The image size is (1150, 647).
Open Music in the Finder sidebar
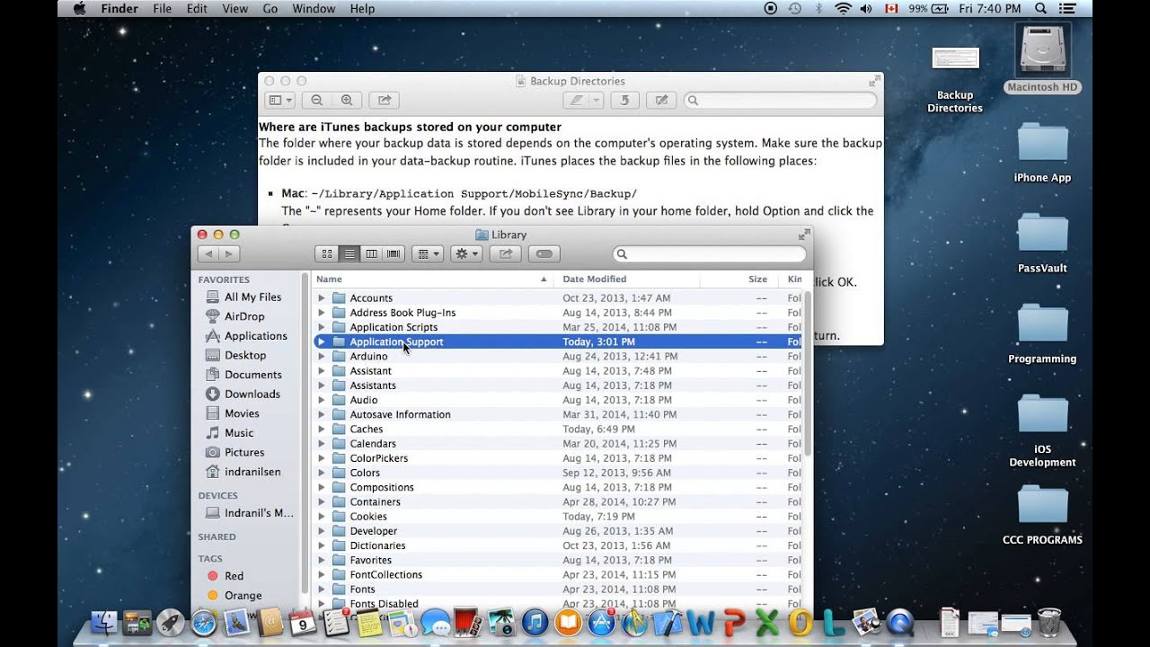tap(239, 433)
